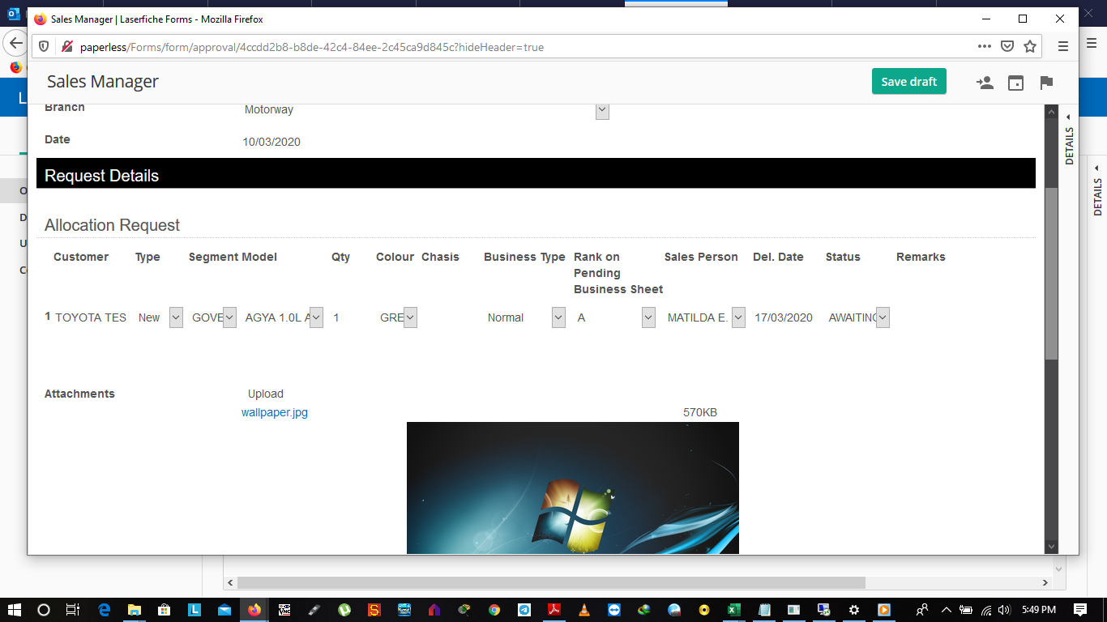Open the wallpaper.jpg attachment link
Screen dimensions: 1107x622
click(x=275, y=412)
